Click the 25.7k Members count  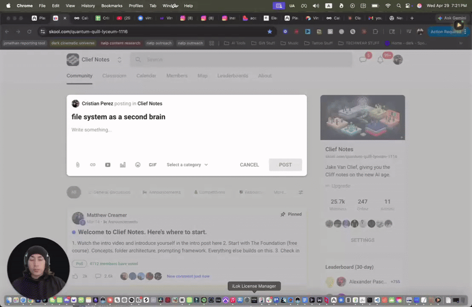338,204
